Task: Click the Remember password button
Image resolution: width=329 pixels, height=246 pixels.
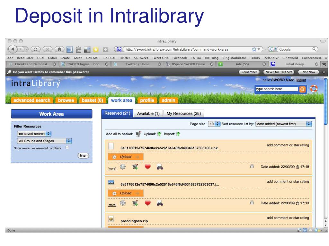Action: pos(249,72)
